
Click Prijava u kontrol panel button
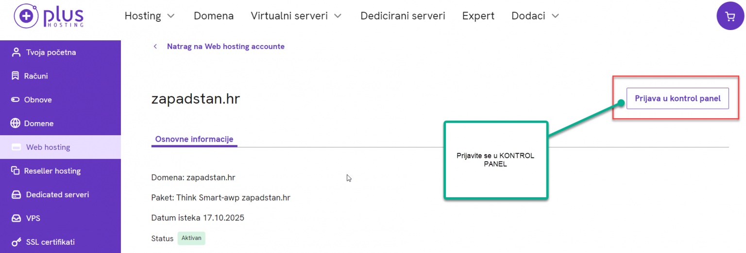click(x=678, y=98)
